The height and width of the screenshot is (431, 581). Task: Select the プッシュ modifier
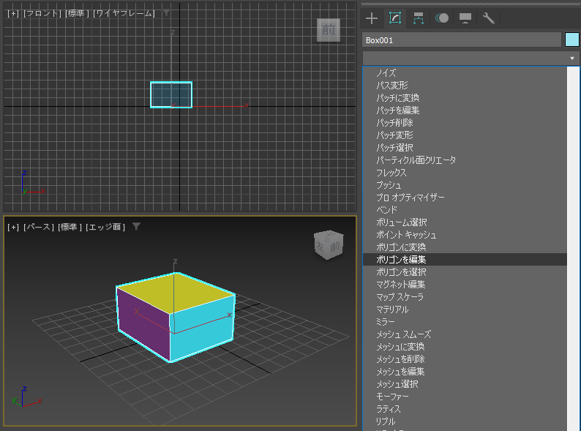465,185
